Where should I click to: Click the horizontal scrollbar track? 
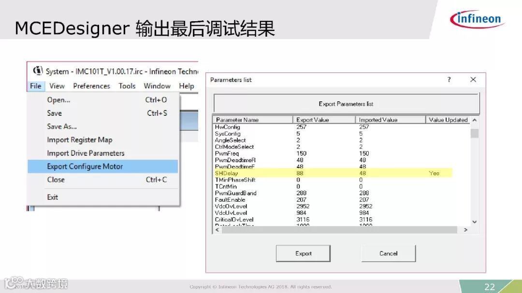[x=340, y=230]
